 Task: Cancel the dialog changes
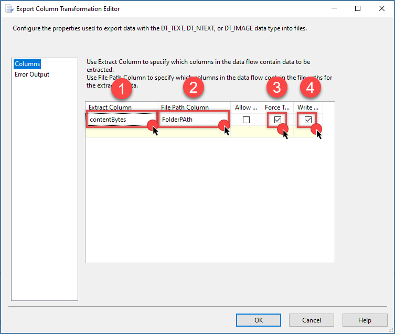pyautogui.click(x=312, y=320)
